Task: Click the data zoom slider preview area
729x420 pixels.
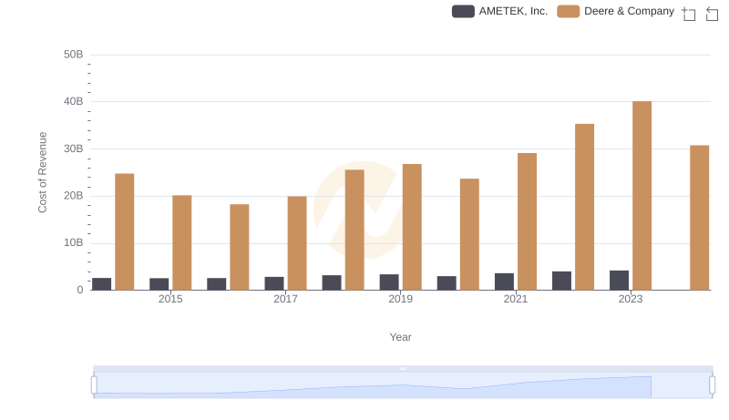Action: click(x=403, y=385)
